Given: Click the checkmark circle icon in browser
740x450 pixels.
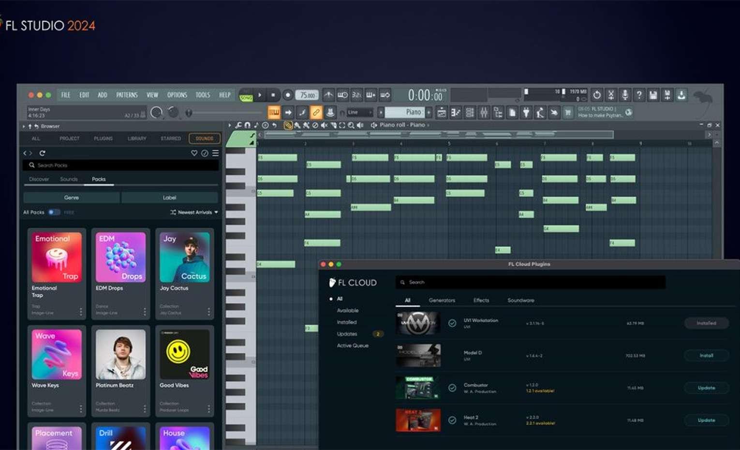Looking at the screenshot, I should 205,153.
